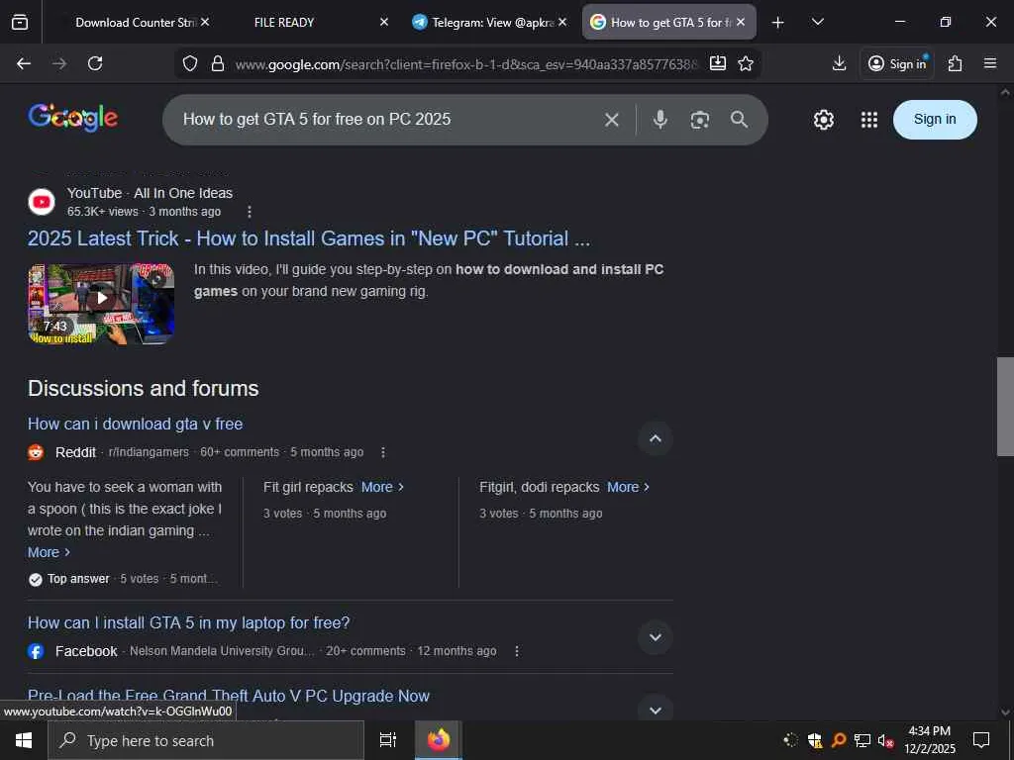Click the Firefox View icon beside the tabs
This screenshot has height=760, width=1014.
(20, 22)
